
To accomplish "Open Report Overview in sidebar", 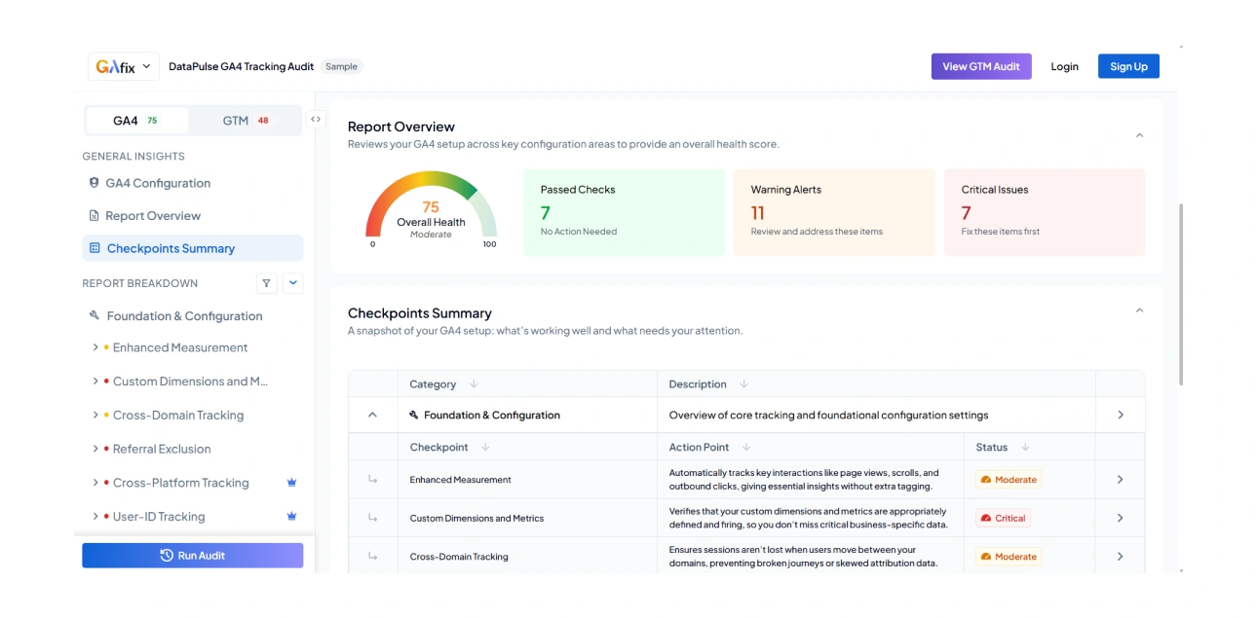I will click(x=153, y=216).
